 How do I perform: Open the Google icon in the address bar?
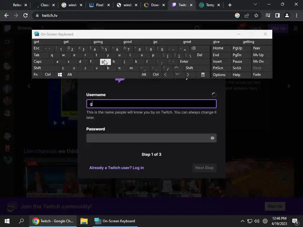click(x=237, y=15)
